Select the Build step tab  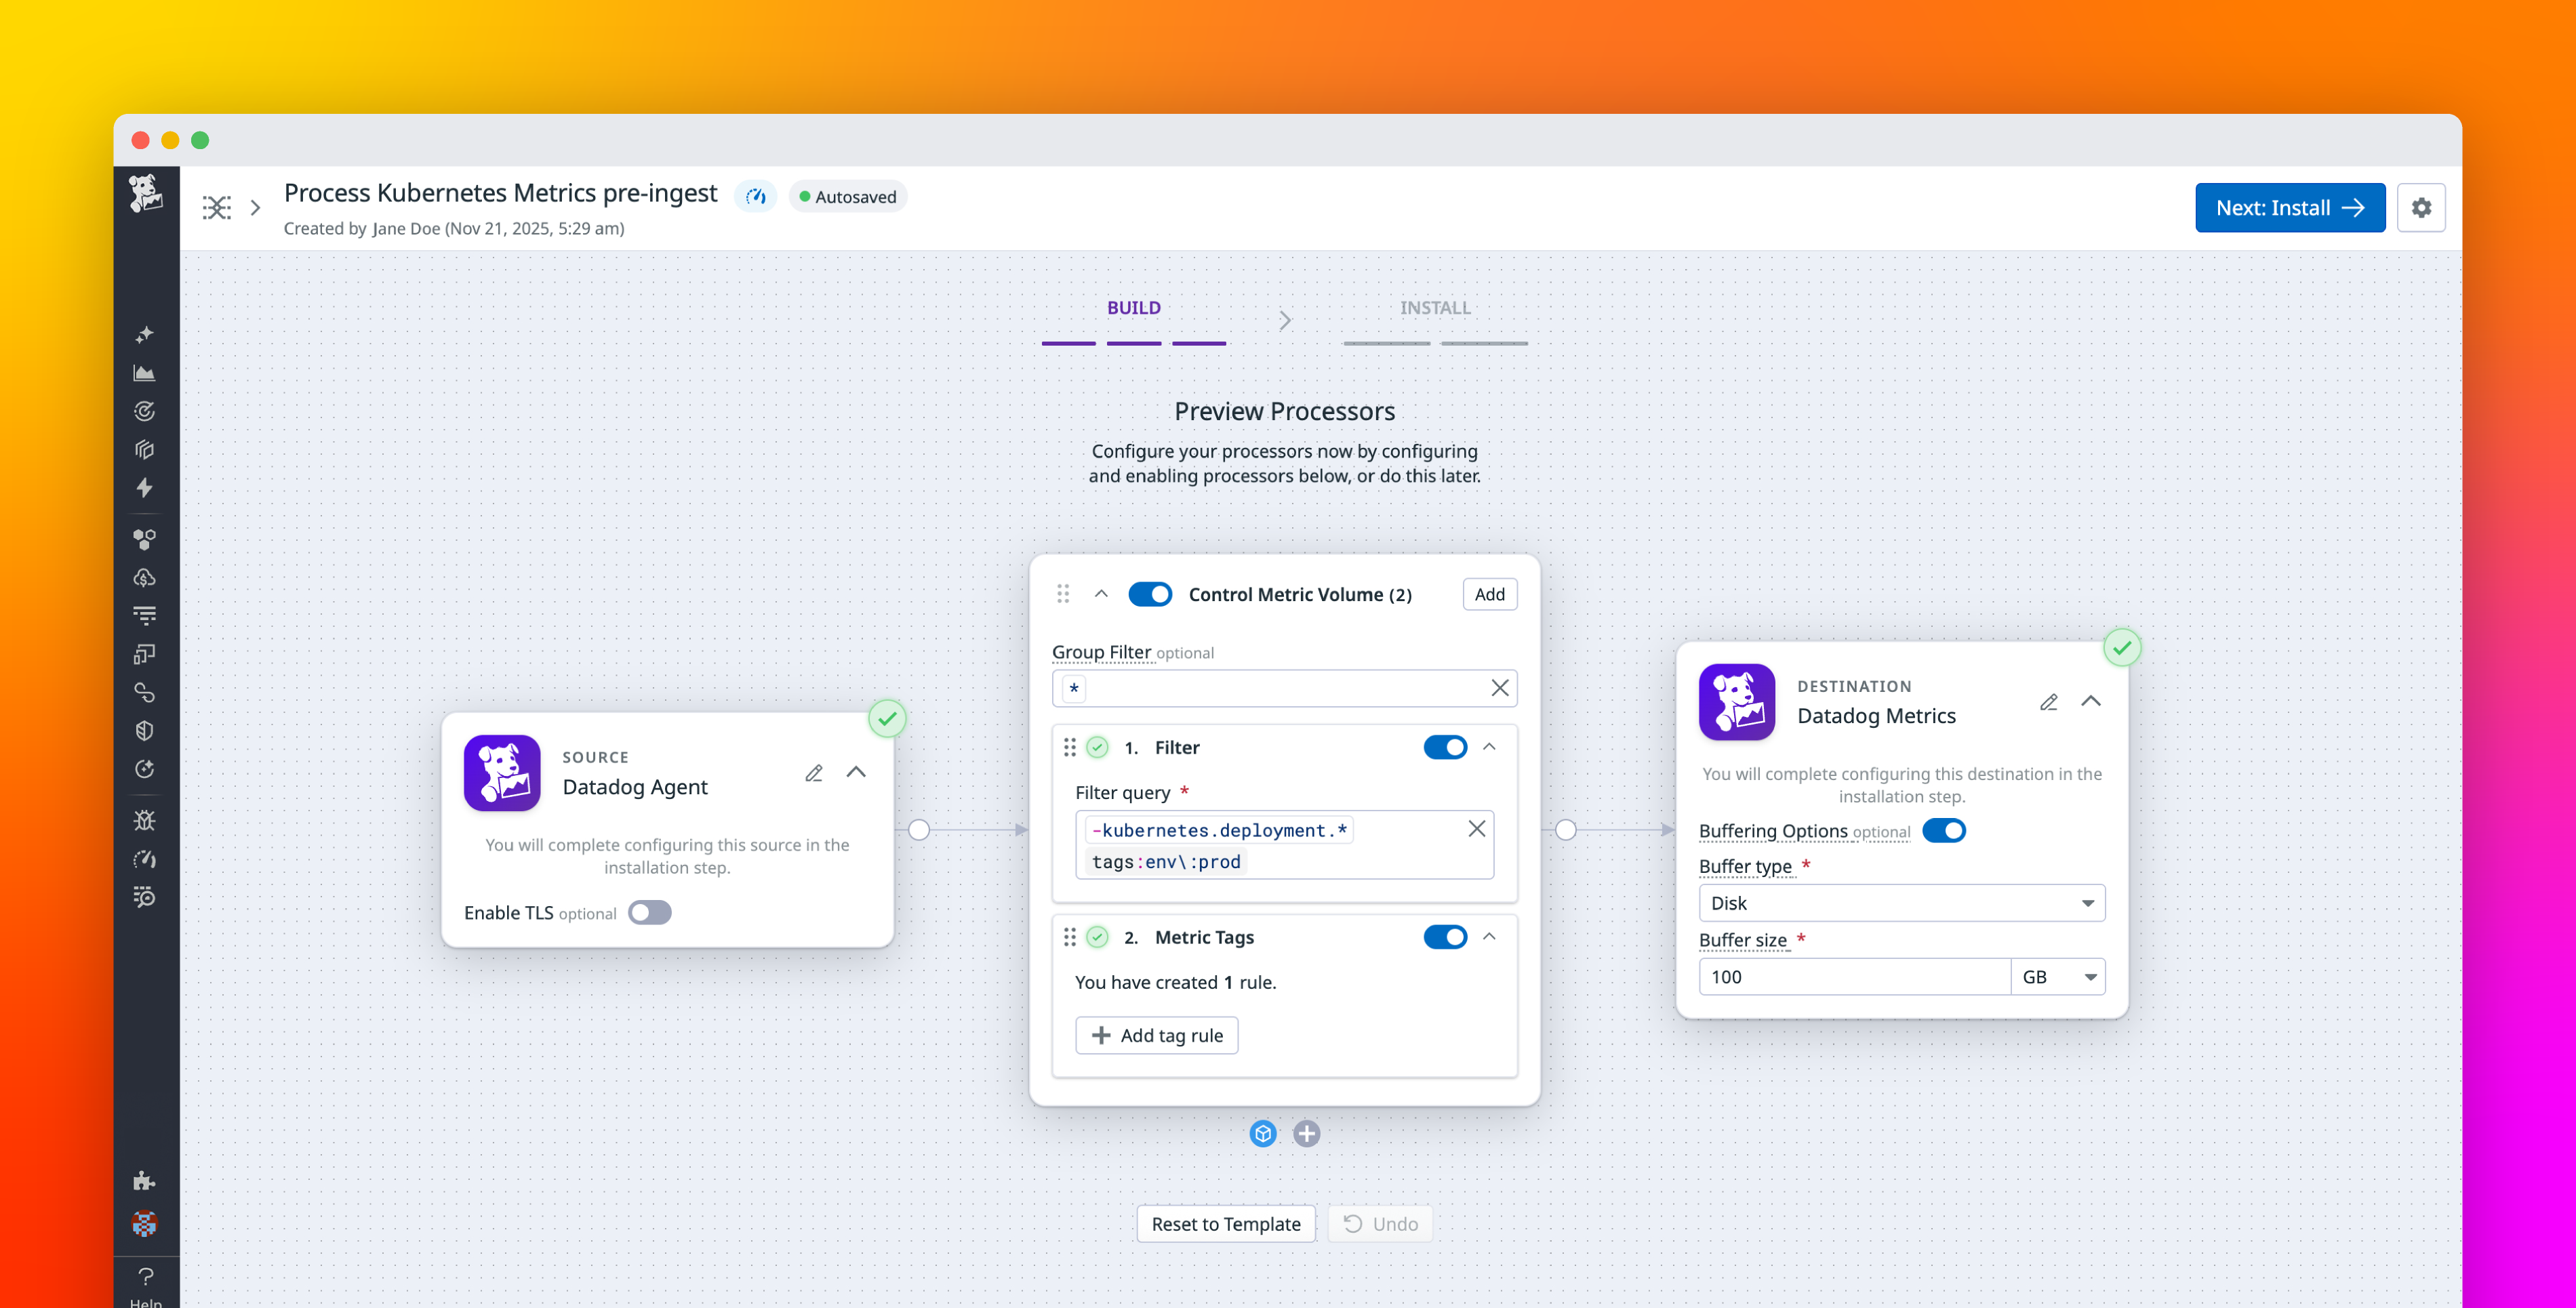1133,308
